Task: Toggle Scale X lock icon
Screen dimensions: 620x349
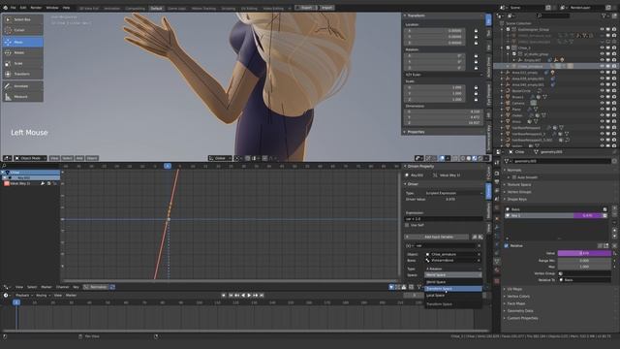Action: coord(476,87)
